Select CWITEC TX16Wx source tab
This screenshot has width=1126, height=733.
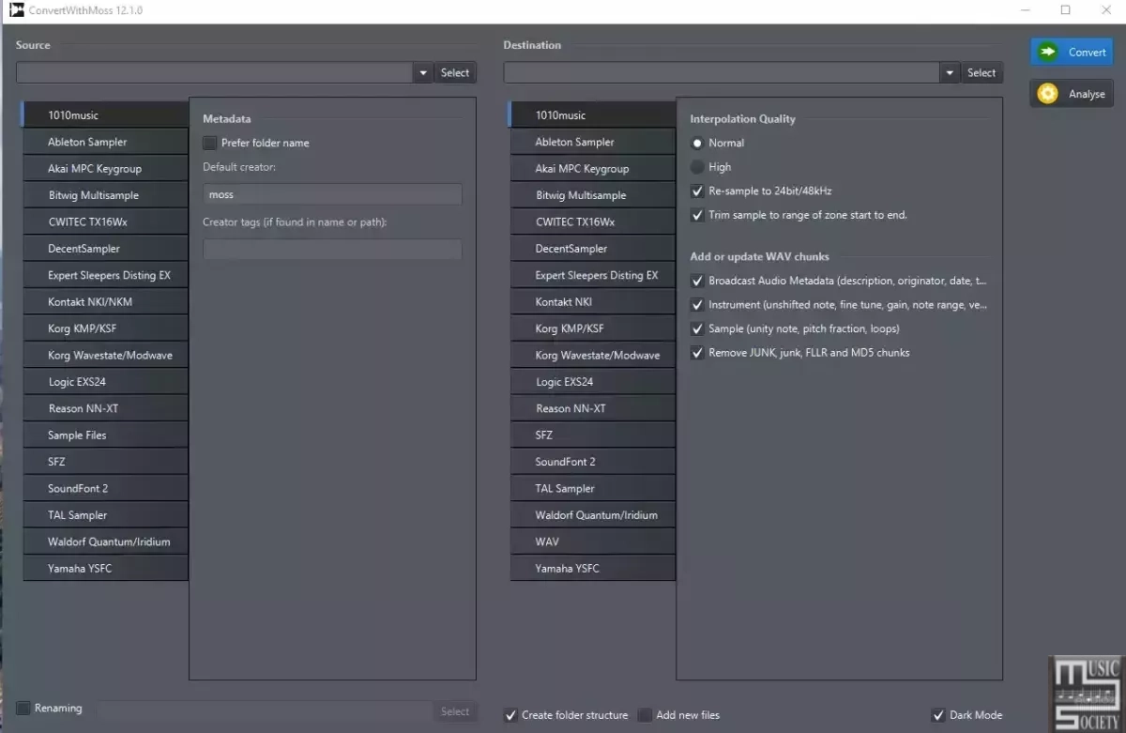click(105, 221)
